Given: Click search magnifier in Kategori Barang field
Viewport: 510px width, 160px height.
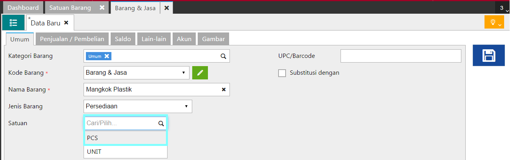Looking at the screenshot, I should [223, 56].
